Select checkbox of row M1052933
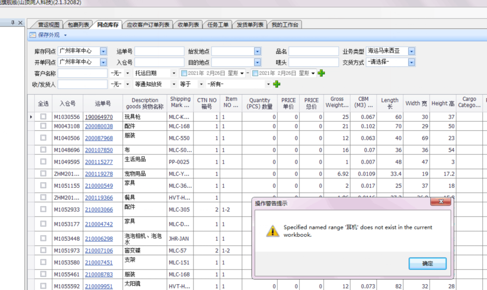This screenshot has height=290, width=487. point(43,209)
